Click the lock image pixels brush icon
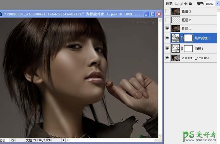The height and width of the screenshot is (144, 220). (181, 3)
